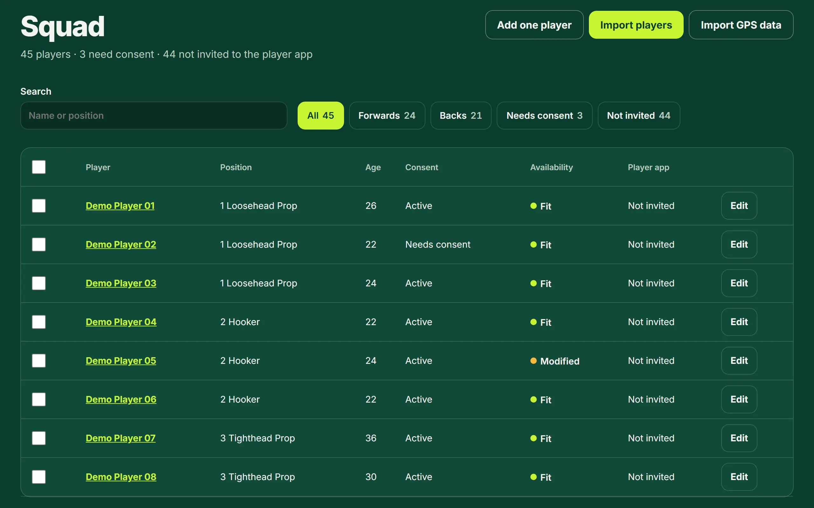Open Demo Player 04 profile link
This screenshot has width=814, height=508.
pyautogui.click(x=121, y=322)
